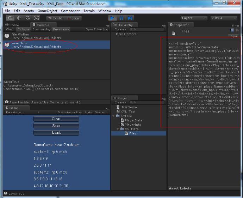Click the Pause button
Viewport: 243px width, 198px height.
point(121,18)
